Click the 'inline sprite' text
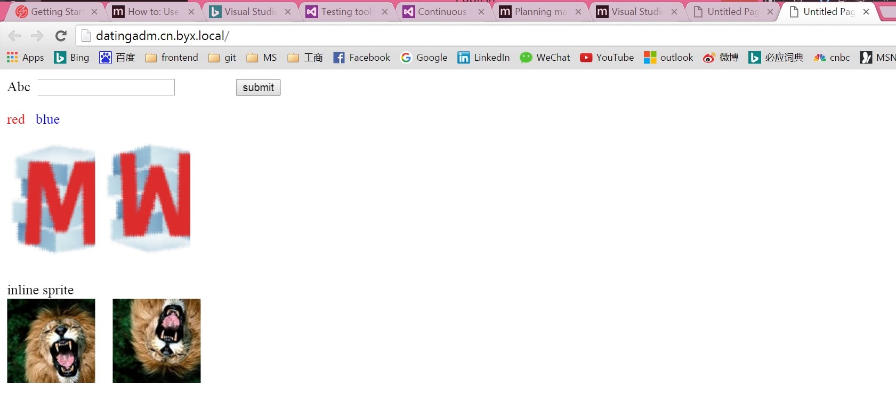Viewport: 896px width, 393px height. coord(41,290)
